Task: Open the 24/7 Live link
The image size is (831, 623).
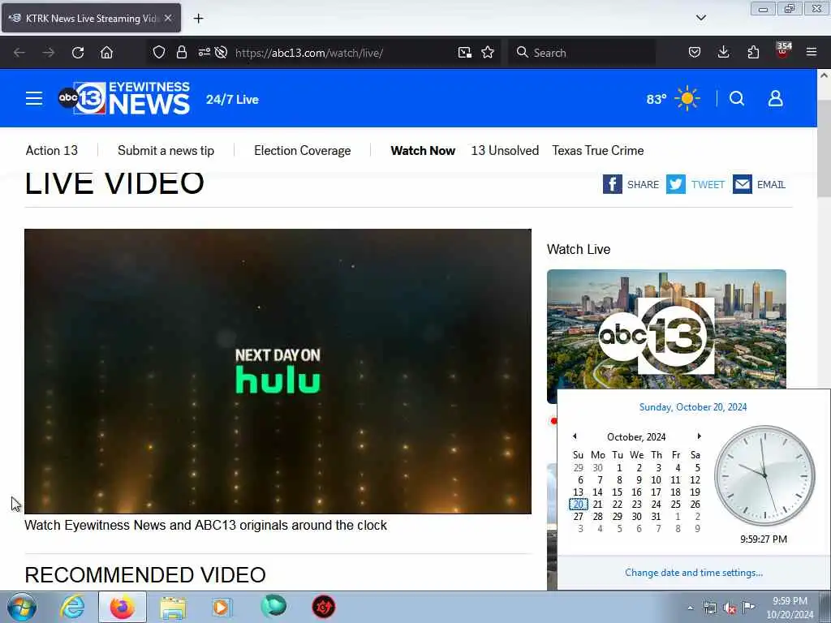Action: tap(232, 100)
